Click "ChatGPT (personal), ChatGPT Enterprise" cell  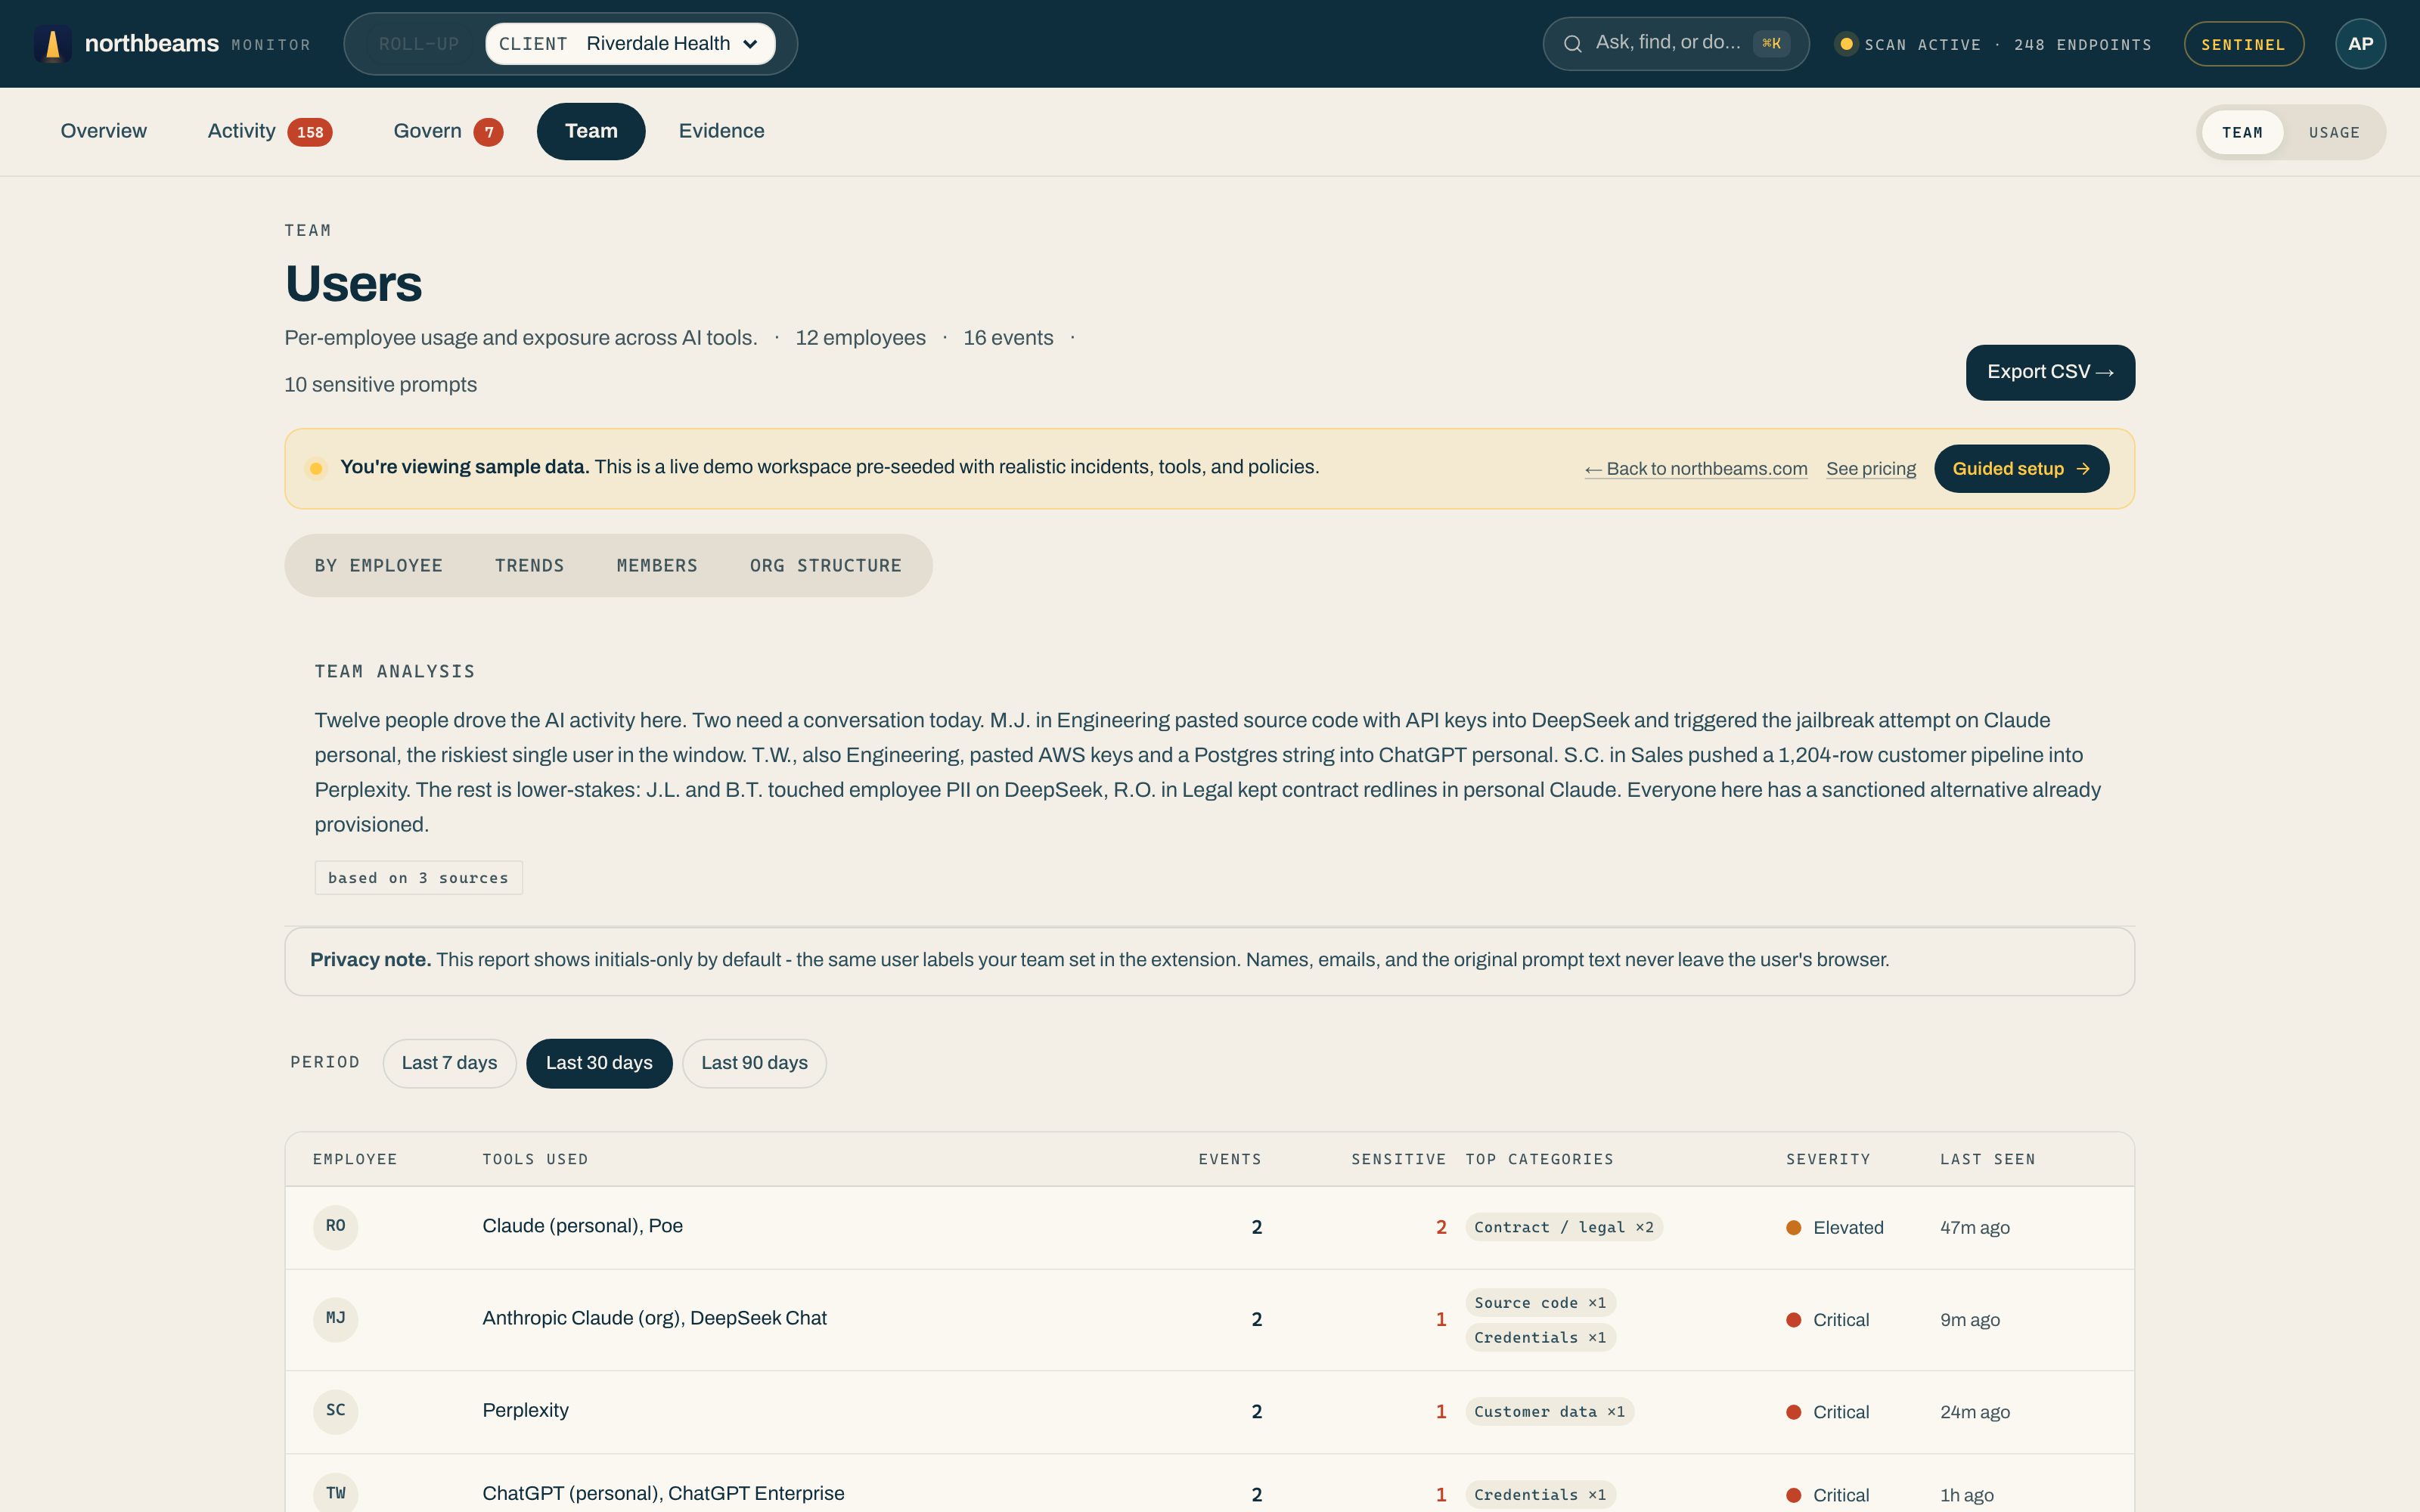(x=663, y=1494)
